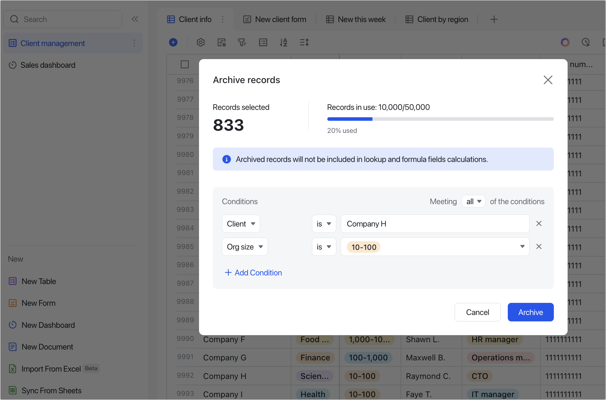Click Cancel in the Archive records dialog
Image resolution: width=606 pixels, height=400 pixels.
click(x=477, y=312)
